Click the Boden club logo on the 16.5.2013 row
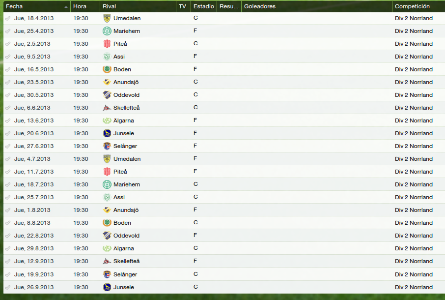This screenshot has height=300, width=445. [107, 69]
